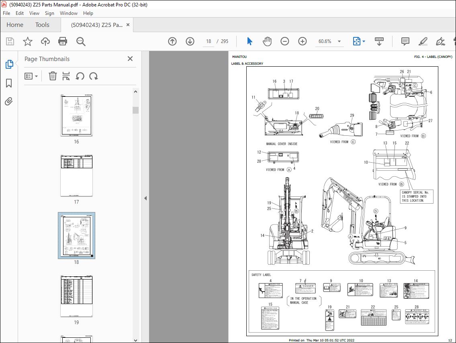Add the document to starred favorites
This screenshot has height=343, width=456.
coord(28,41)
